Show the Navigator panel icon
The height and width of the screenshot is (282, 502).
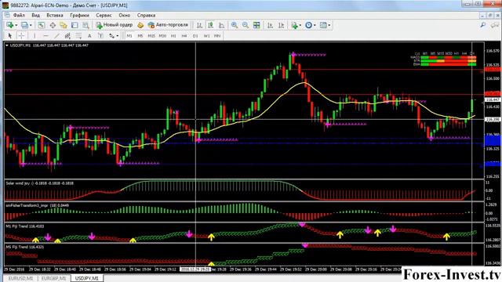(64, 25)
